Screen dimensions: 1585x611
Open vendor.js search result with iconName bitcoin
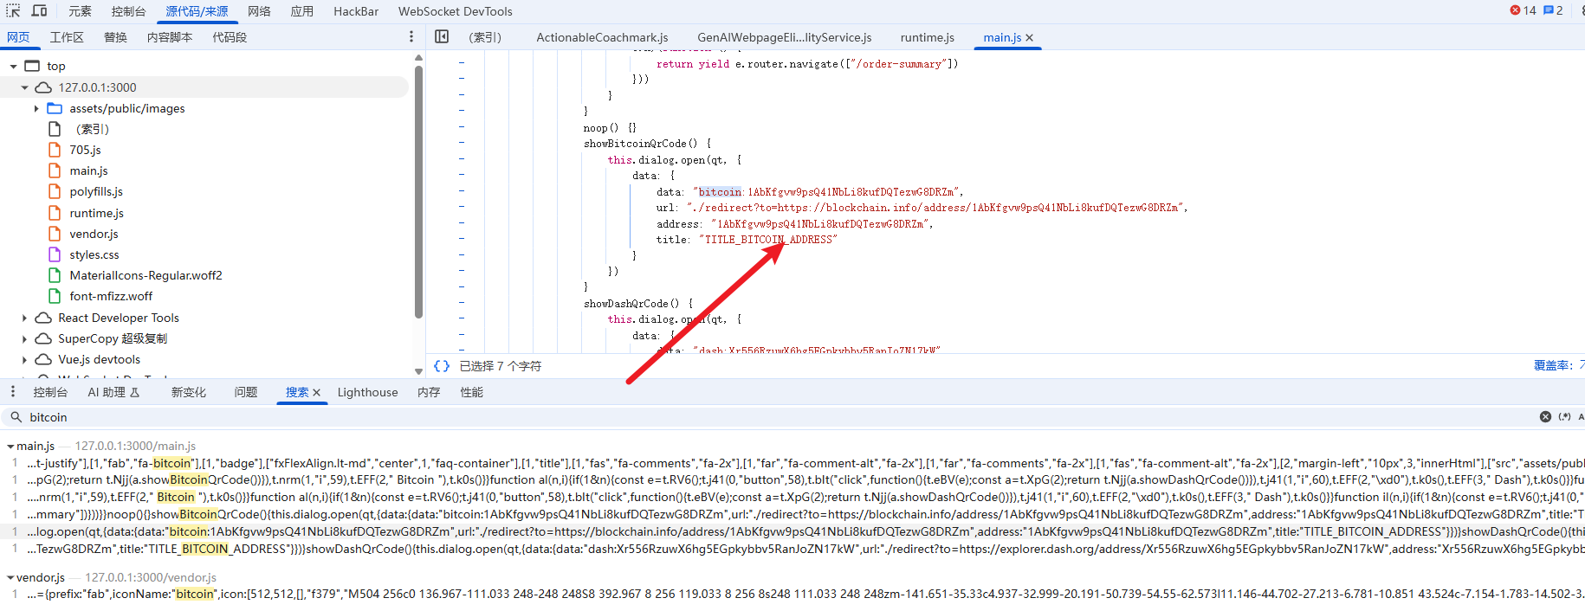click(792, 594)
